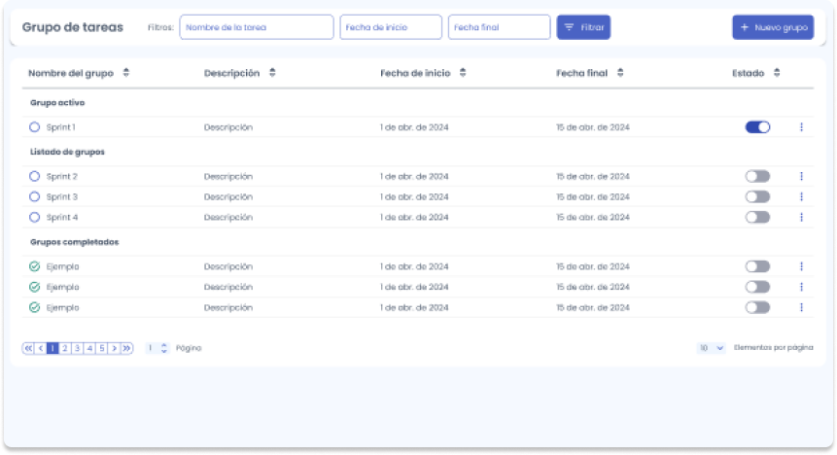The width and height of the screenshot is (837, 455).
Task: Open options menu for third Ejemplo row
Action: (x=801, y=307)
